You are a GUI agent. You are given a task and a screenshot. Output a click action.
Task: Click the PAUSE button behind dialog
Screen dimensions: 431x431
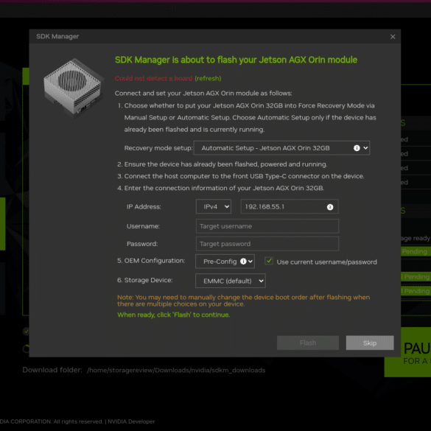pos(407,352)
